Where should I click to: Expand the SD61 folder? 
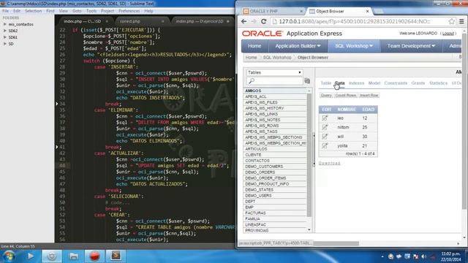5,37
